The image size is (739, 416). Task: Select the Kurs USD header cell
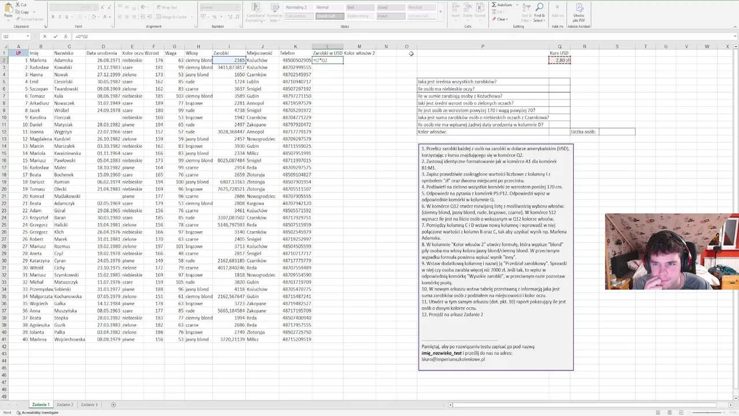coord(559,53)
